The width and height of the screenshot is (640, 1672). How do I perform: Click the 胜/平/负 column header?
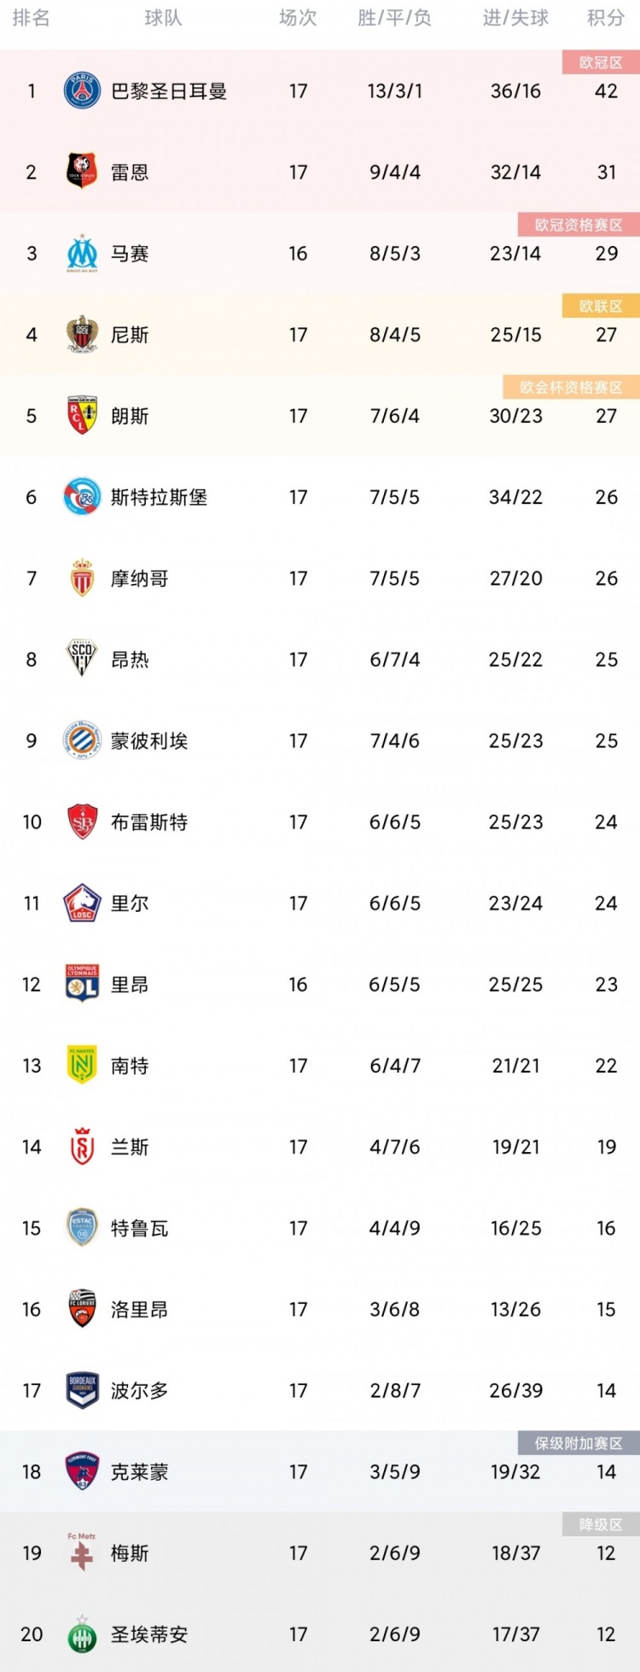coord(394,18)
